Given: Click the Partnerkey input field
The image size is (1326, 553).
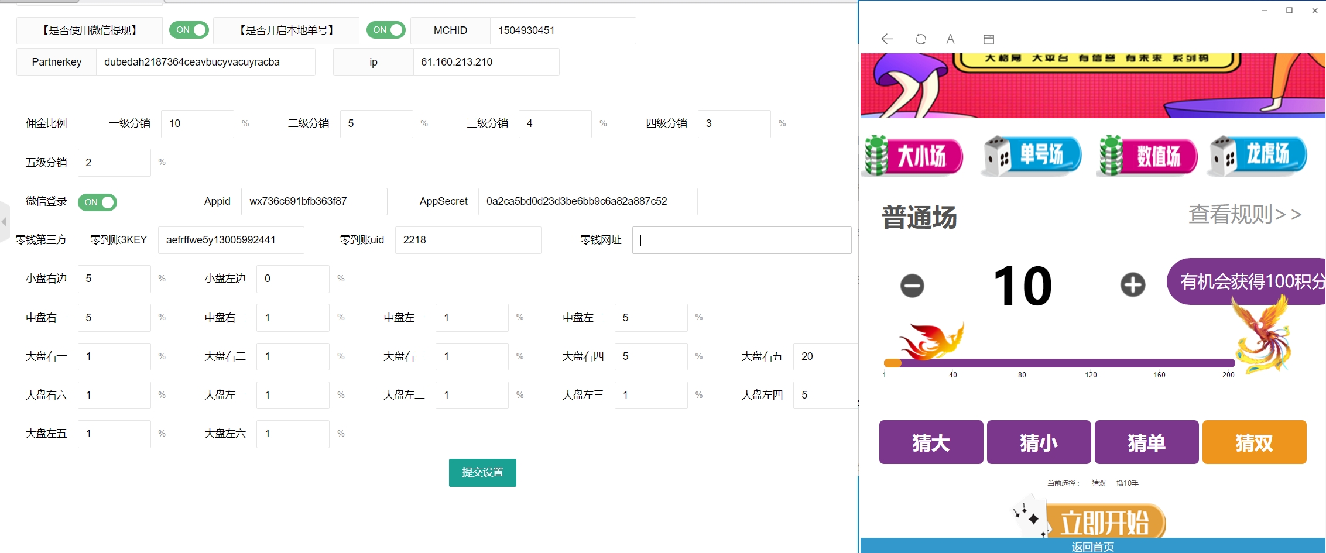Looking at the screenshot, I should [x=205, y=62].
